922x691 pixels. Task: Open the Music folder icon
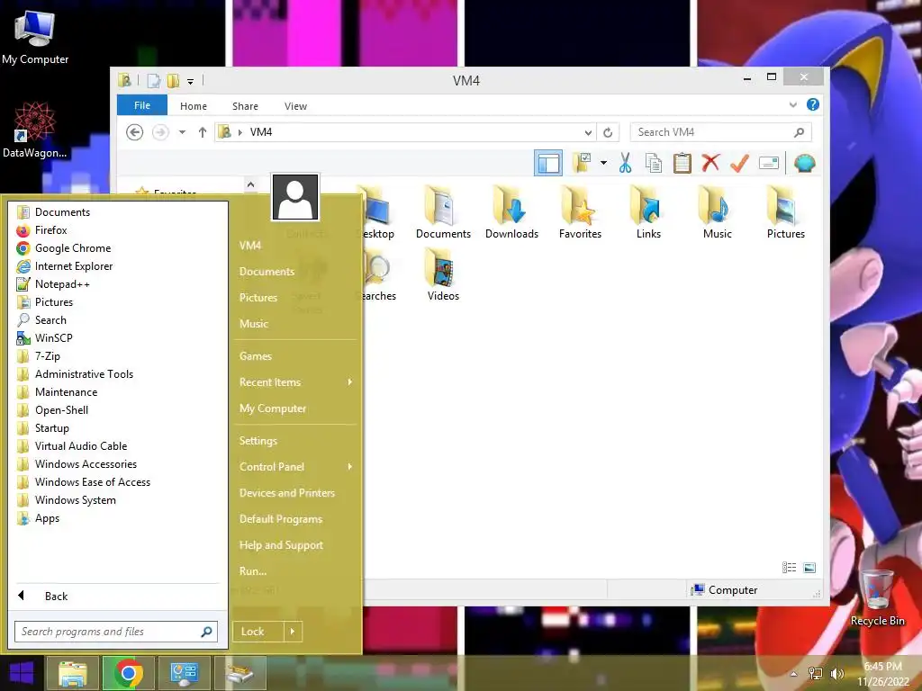718,212
